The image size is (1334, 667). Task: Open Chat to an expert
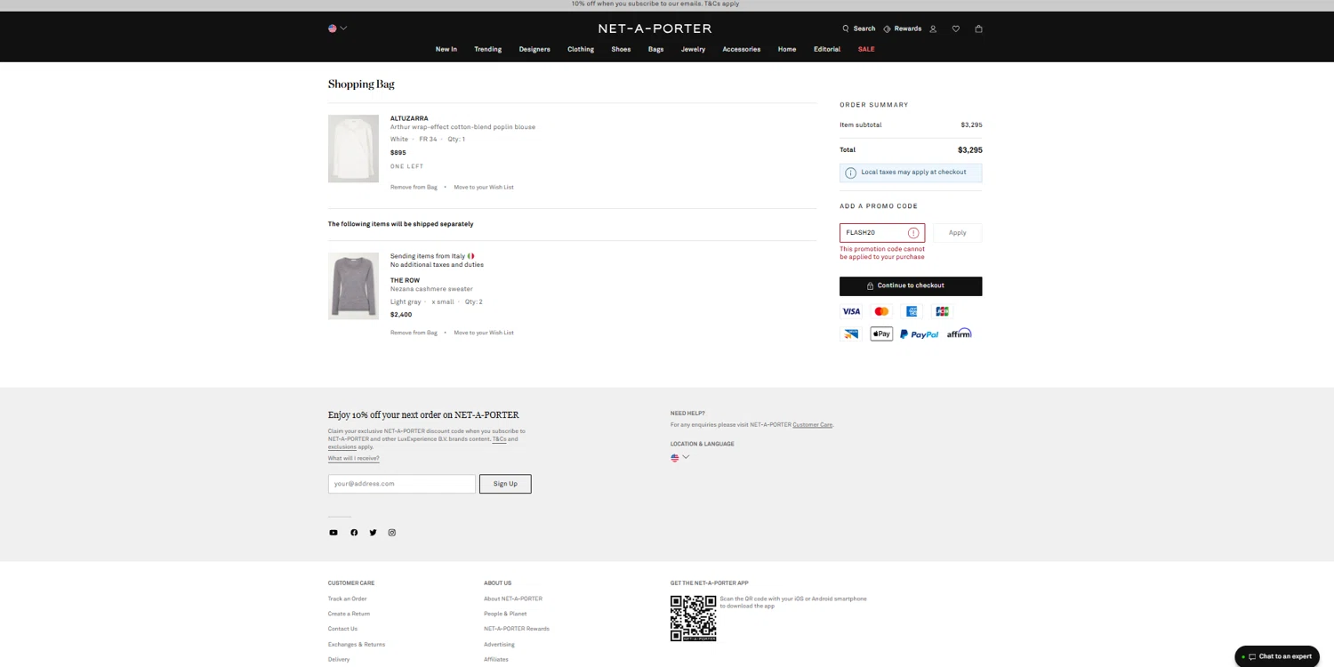pos(1277,656)
